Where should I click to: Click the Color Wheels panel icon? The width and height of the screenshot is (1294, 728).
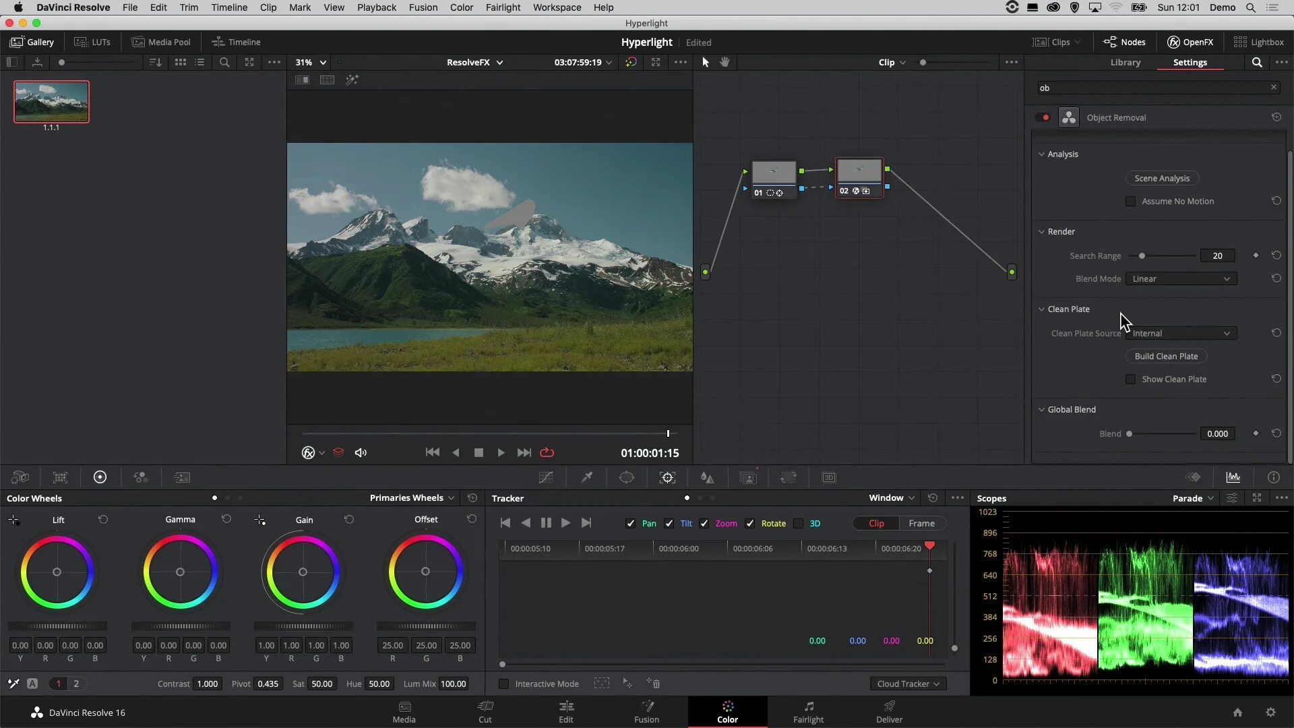point(100,477)
